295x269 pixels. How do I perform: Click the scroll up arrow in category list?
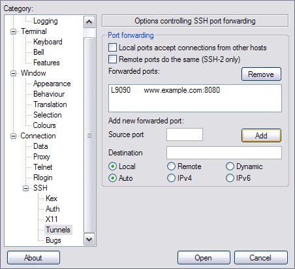89,22
